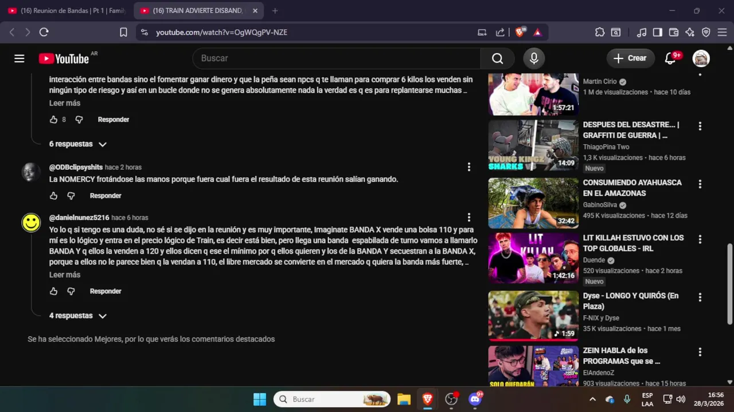
Task: Toggle the browser sidebar panel
Action: [x=658, y=33]
